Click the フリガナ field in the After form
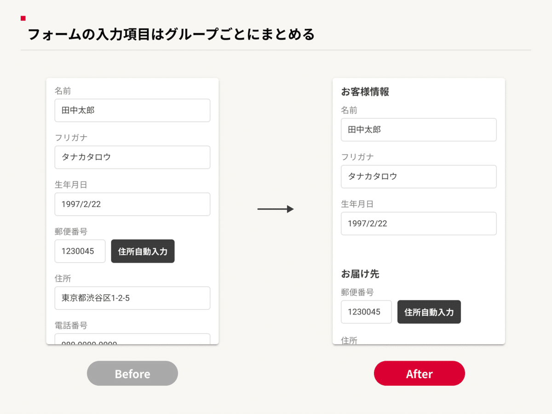This screenshot has height=414, width=552. (419, 177)
